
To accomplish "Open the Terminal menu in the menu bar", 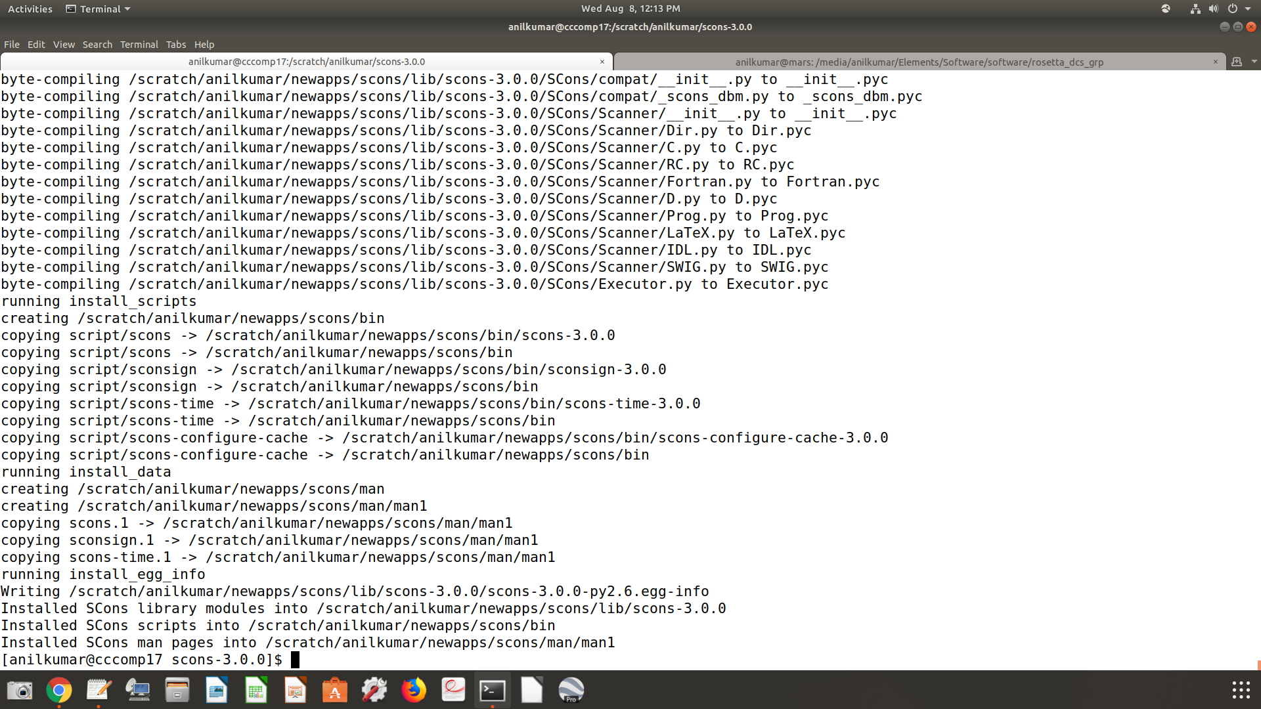I will coord(139,45).
